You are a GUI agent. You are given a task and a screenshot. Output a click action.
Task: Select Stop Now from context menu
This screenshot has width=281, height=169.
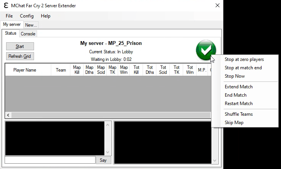coord(235,76)
